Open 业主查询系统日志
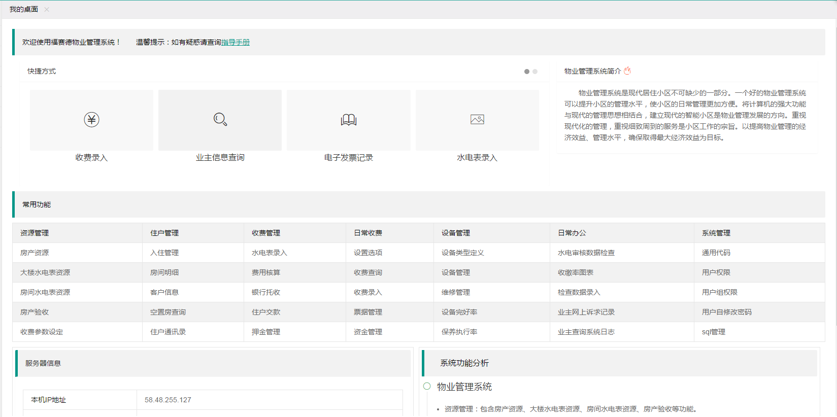 pyautogui.click(x=586, y=332)
